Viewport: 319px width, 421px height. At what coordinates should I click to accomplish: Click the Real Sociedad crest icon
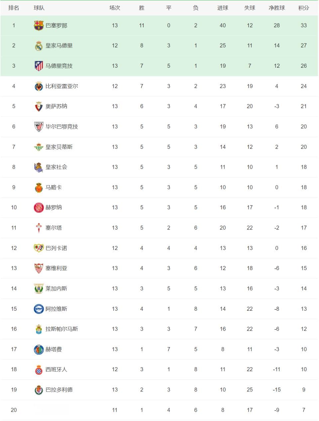click(x=39, y=167)
